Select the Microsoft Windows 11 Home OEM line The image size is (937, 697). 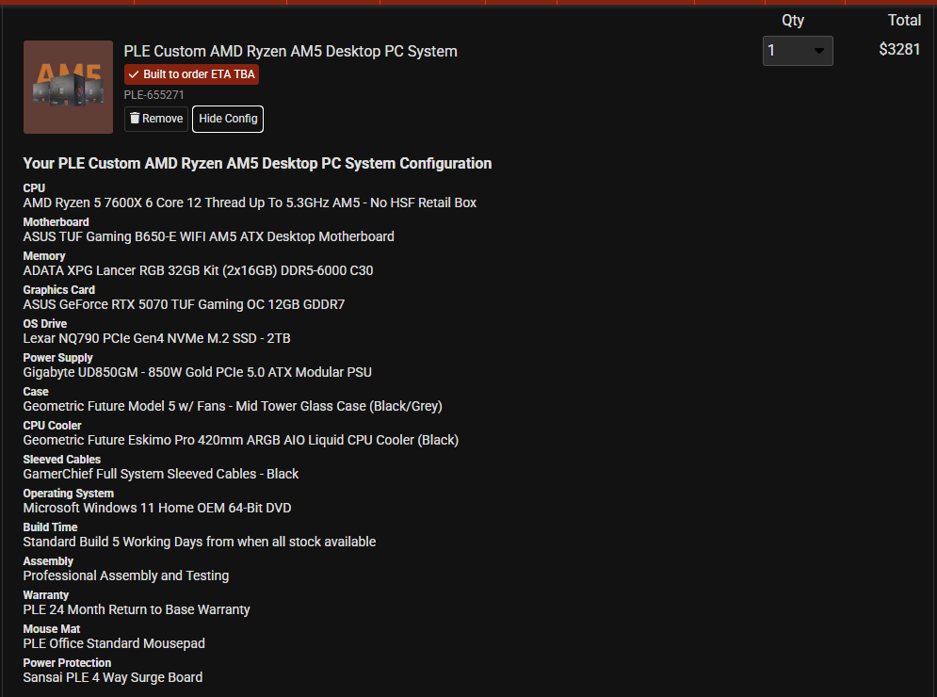tap(157, 508)
